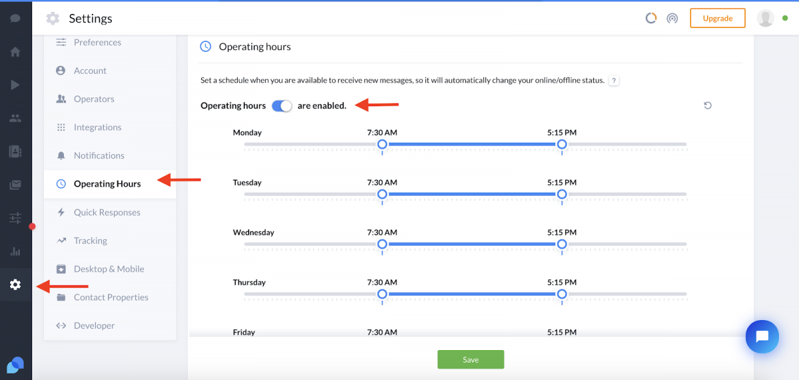Click the gear icon beside Settings title

click(x=53, y=19)
